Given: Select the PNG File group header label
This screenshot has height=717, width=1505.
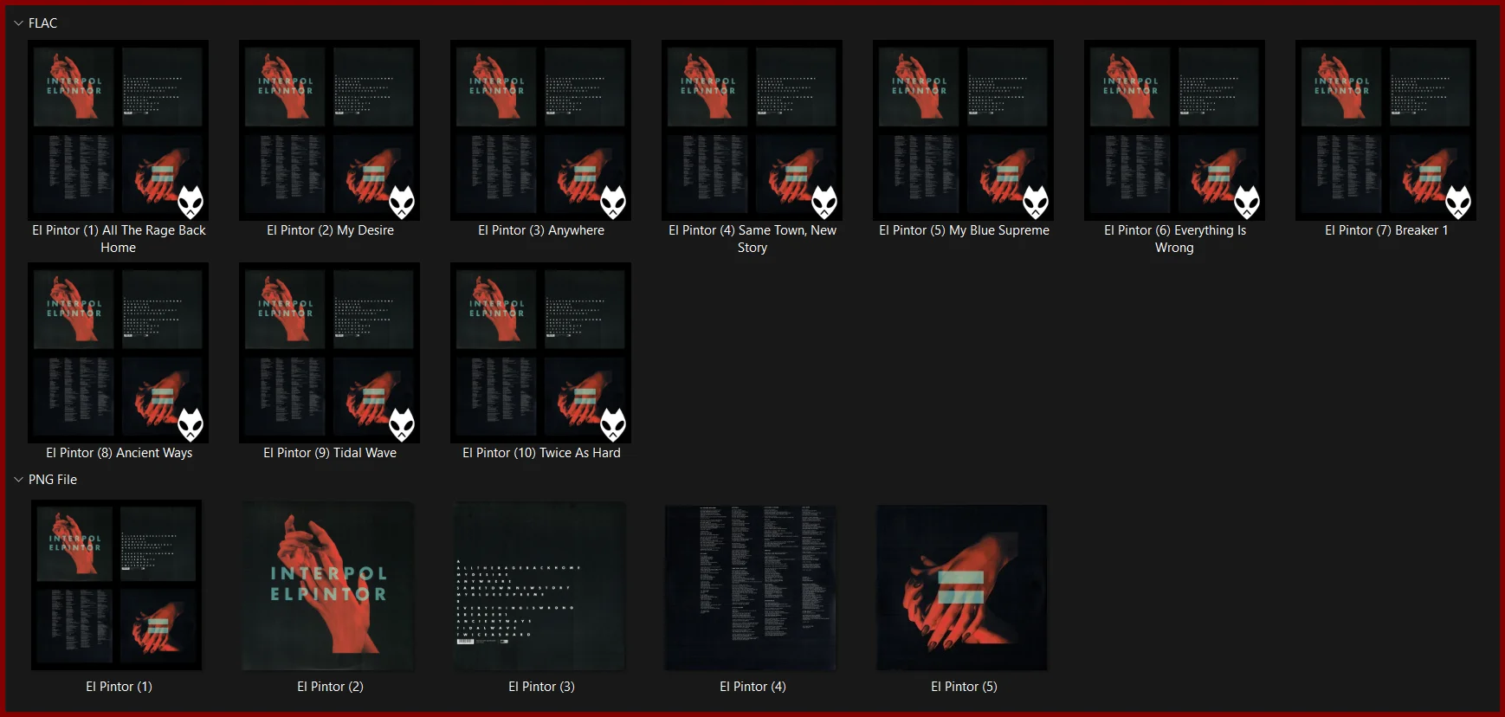Looking at the screenshot, I should [53, 480].
